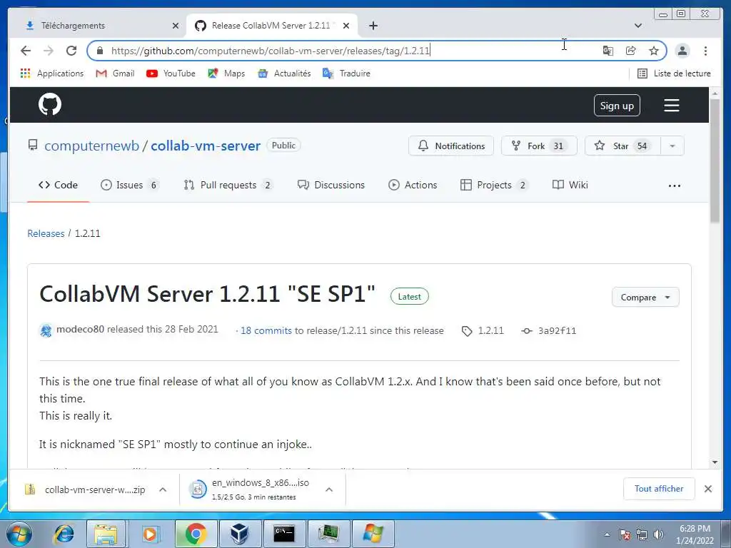Switch to the command prompt taskbar window
This screenshot has height=548, width=731.
tap(284, 534)
